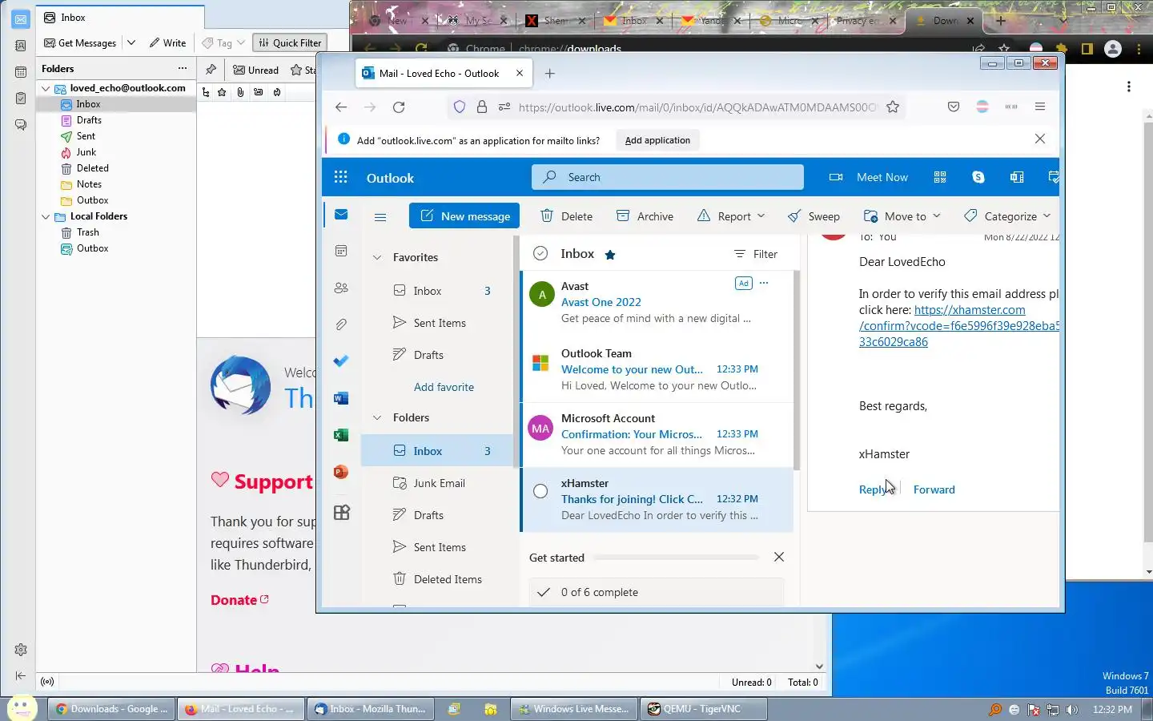Toggle the Outlook navigation pane hamburger
This screenshot has height=721, width=1153.
(x=380, y=216)
